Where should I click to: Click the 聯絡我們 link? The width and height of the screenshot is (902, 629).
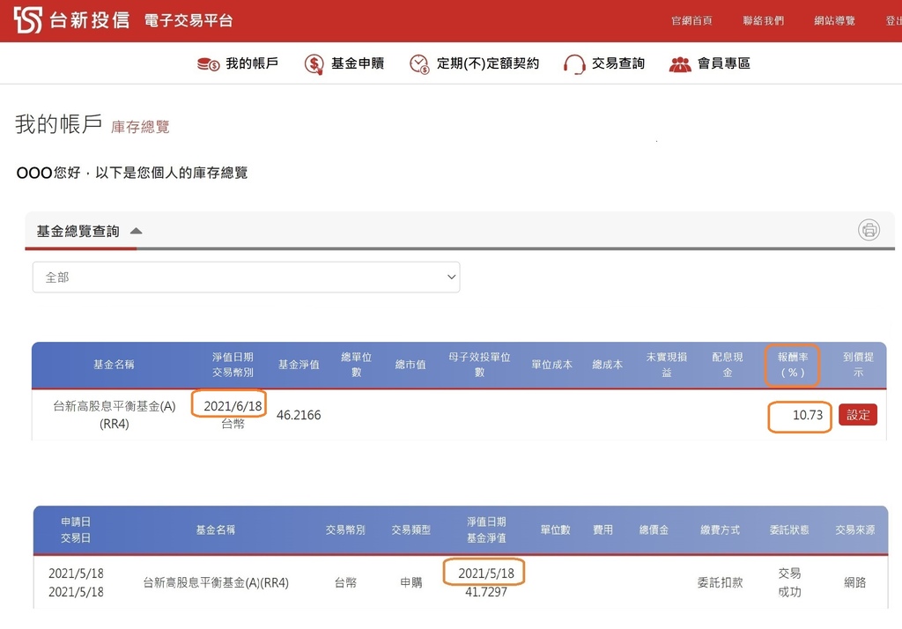pos(763,19)
